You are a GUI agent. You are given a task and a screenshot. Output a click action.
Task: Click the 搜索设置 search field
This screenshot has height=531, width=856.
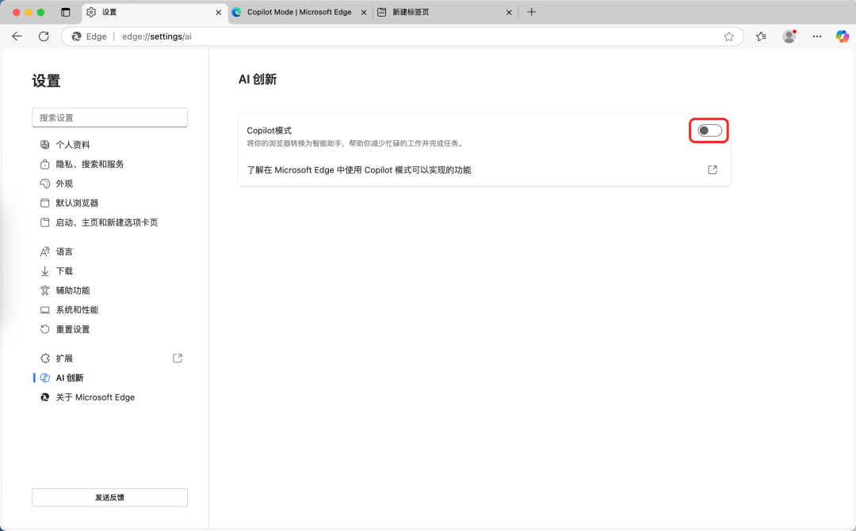click(x=109, y=118)
